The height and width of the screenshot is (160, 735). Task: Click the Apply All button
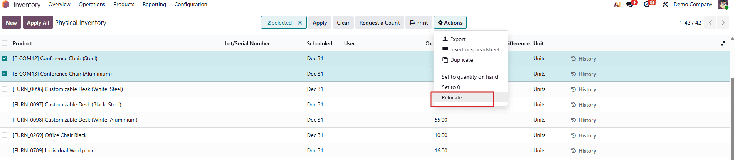(x=38, y=23)
